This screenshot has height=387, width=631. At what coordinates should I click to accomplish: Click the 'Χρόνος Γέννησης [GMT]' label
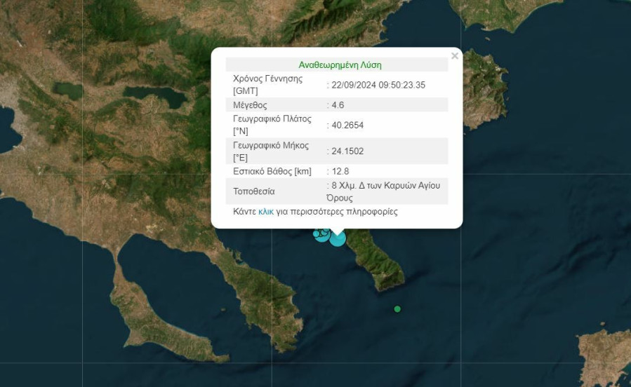(267, 85)
